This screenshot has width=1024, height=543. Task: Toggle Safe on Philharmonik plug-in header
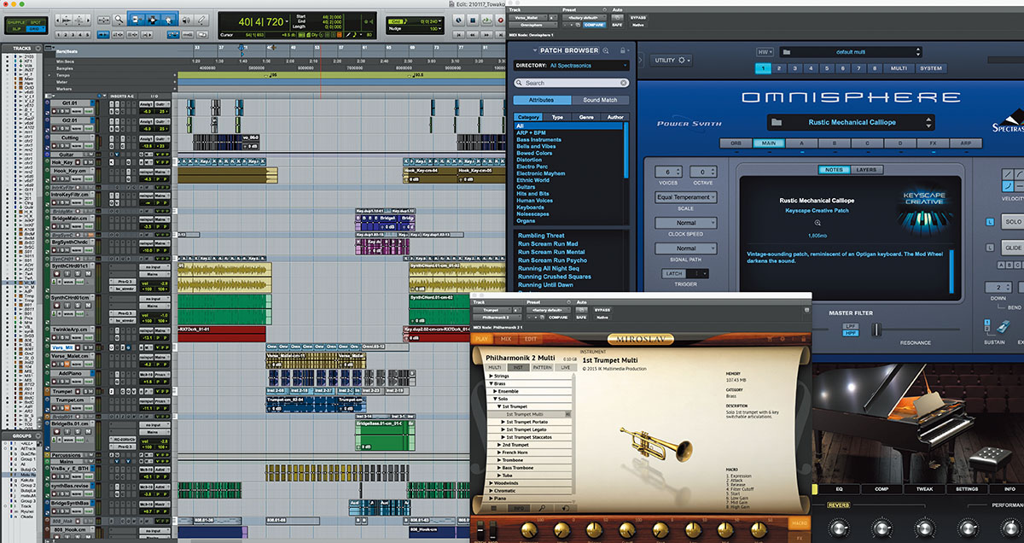[x=580, y=318]
